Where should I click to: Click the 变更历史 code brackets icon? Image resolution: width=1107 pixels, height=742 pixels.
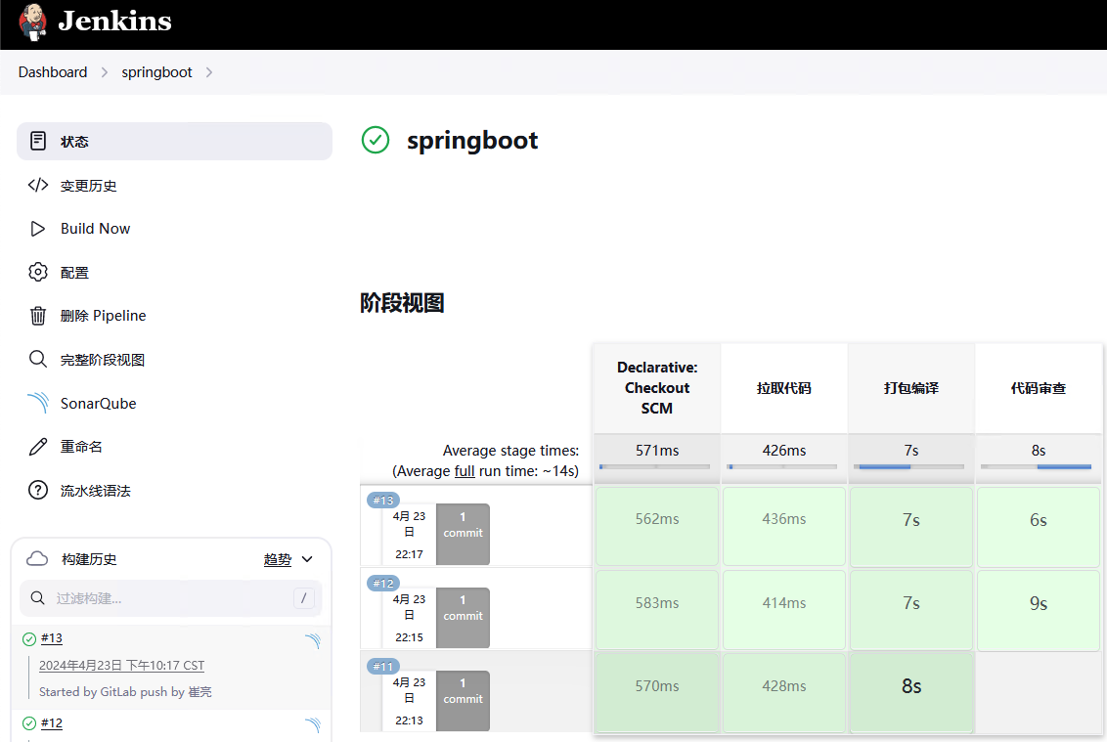coord(38,185)
